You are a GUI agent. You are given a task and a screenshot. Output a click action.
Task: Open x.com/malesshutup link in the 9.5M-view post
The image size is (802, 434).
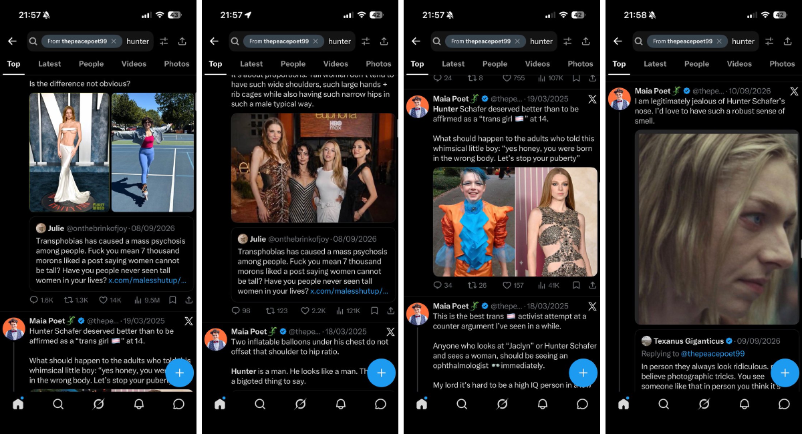(147, 281)
